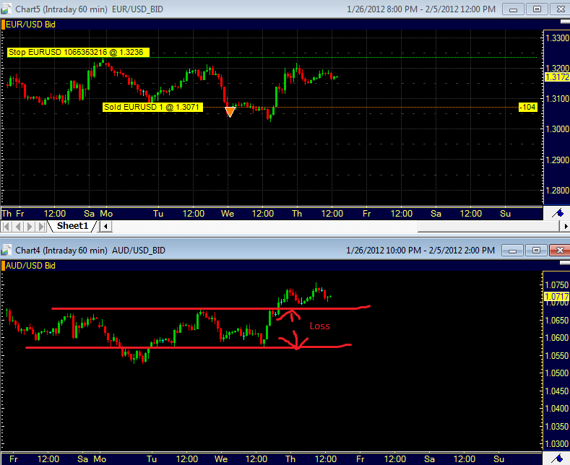Select the Sheet1 tab

72,226
